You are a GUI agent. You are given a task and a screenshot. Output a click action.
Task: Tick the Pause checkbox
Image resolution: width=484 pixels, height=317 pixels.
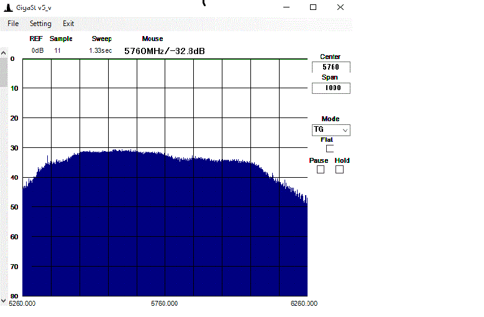coord(321,170)
